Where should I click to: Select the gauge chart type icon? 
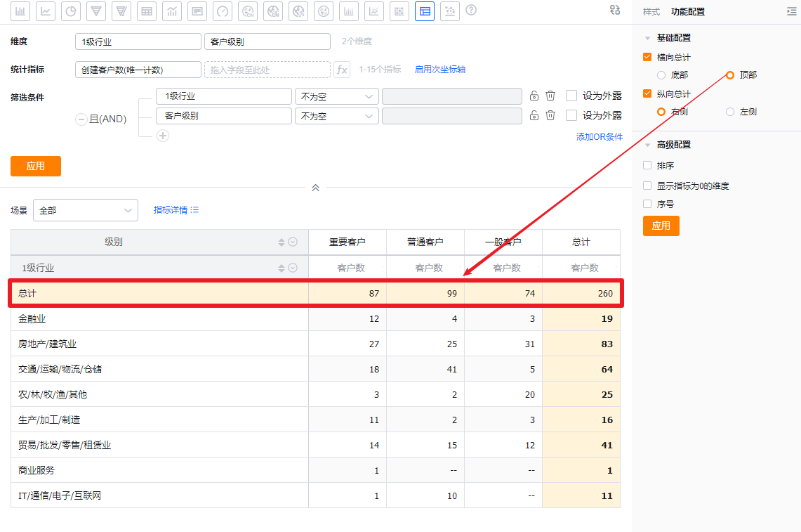(223, 11)
